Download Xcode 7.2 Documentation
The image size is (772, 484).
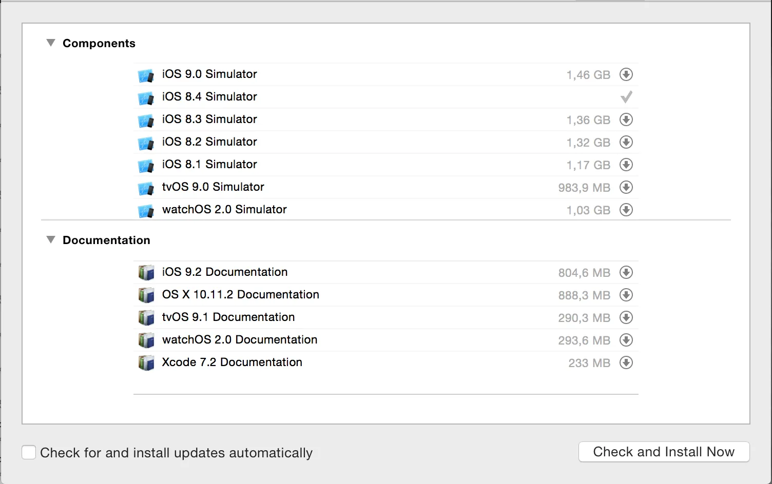(626, 362)
